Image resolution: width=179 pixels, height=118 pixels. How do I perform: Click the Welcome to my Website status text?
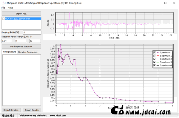pos(33,116)
